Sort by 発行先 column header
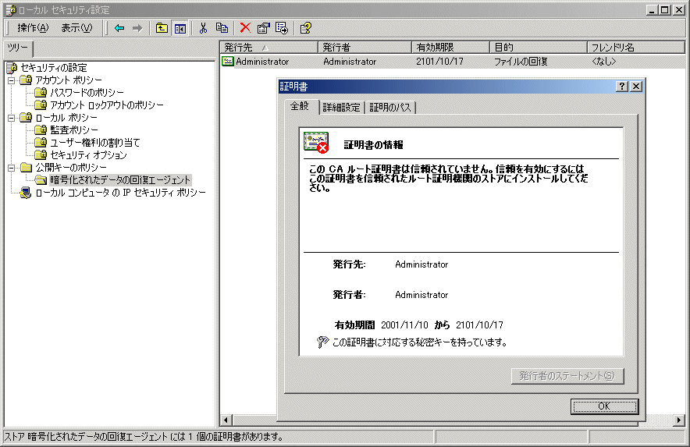The image size is (690, 447). 269,47
